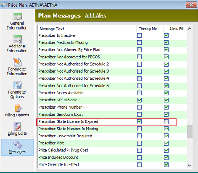
Task: Enable Allow Fill for Prescriber State License Is Expired
Action: coord(166,121)
